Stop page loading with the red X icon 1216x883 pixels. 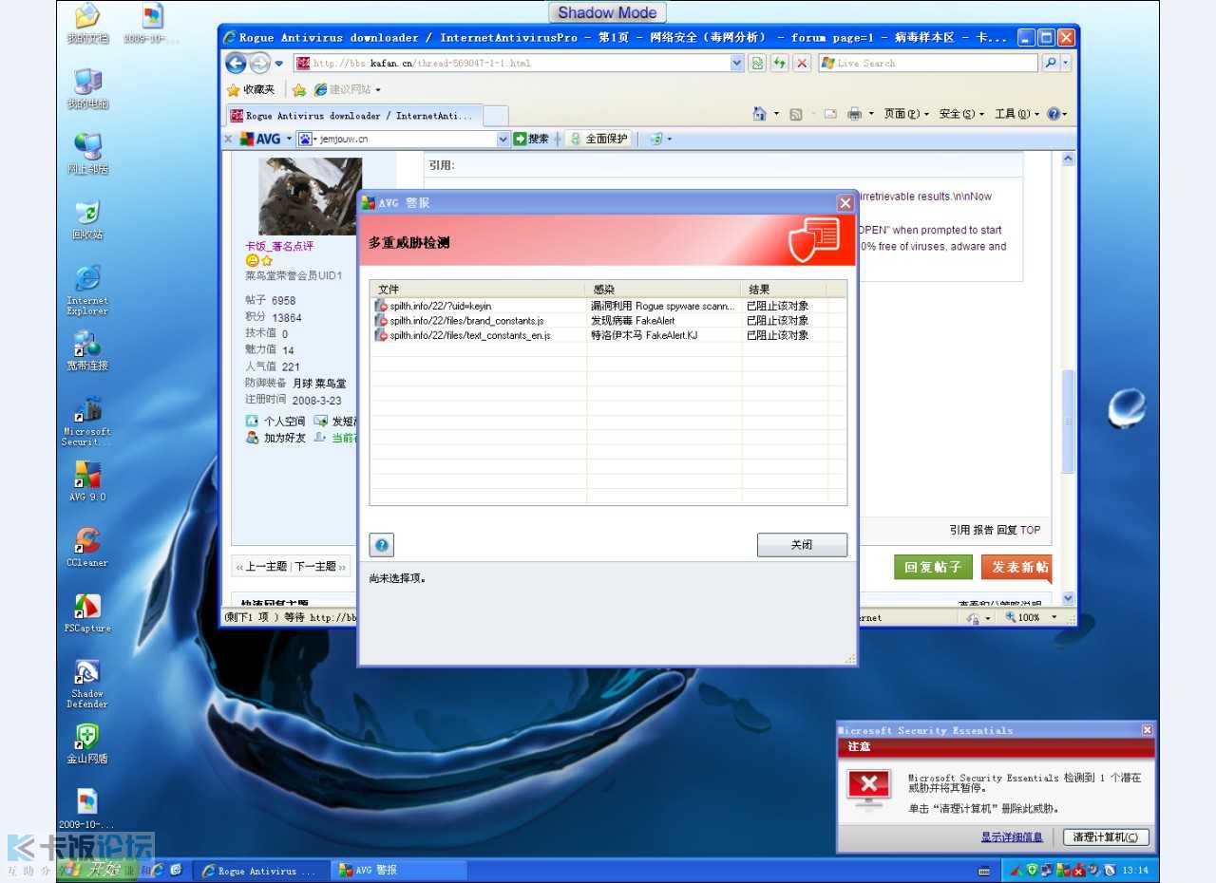802,64
